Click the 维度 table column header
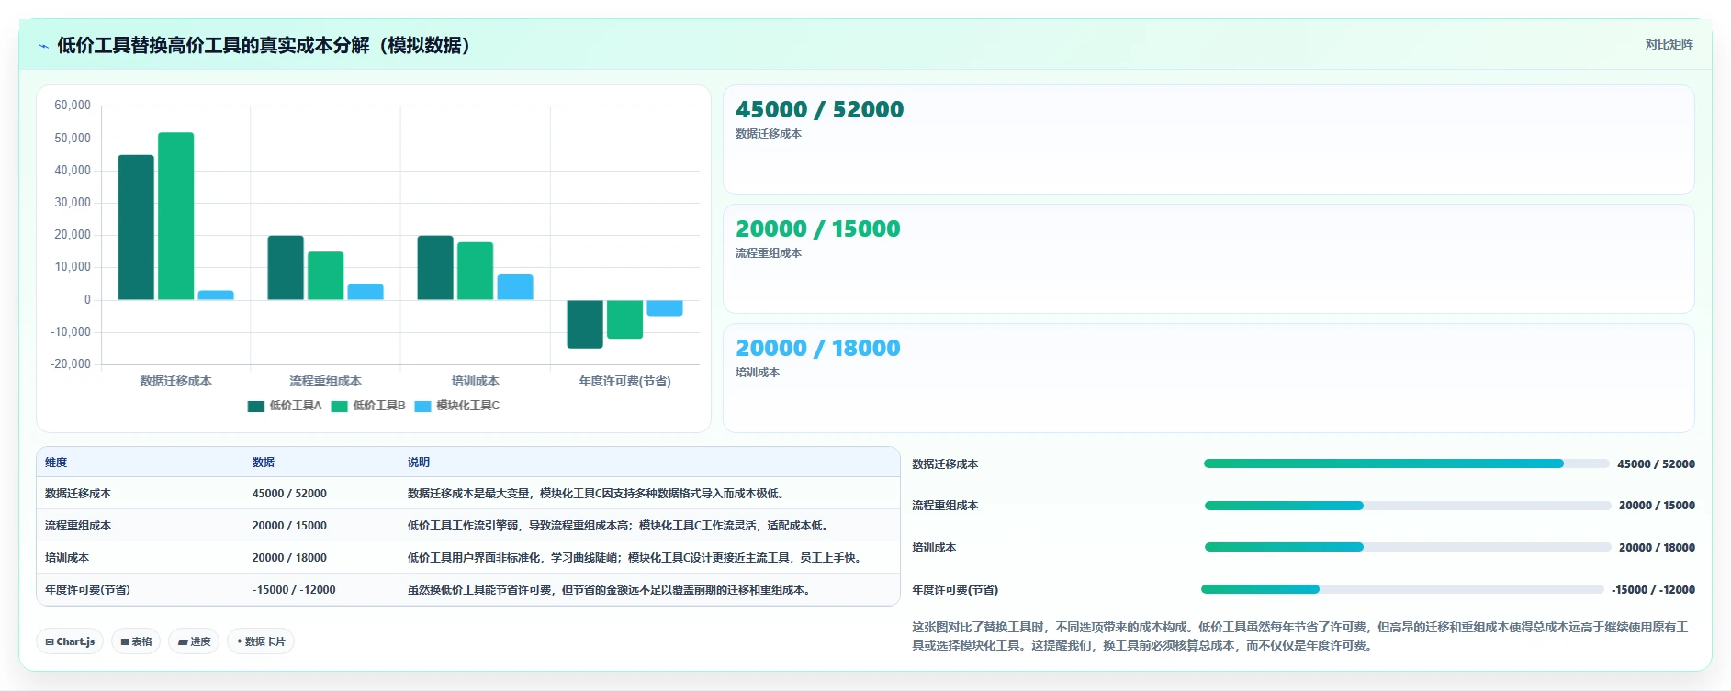 [56, 463]
